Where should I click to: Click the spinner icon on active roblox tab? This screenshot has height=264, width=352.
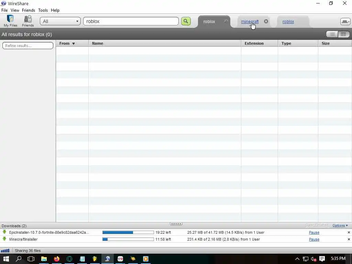(x=226, y=21)
